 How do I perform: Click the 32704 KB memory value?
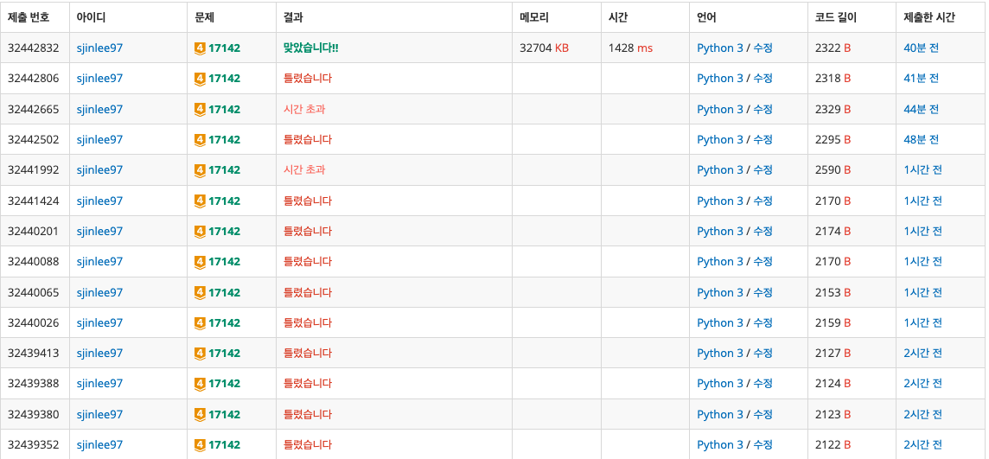[x=544, y=48]
